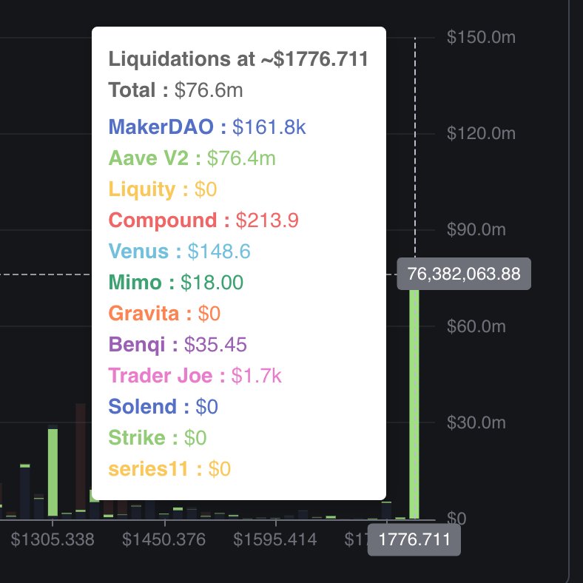The image size is (583, 583).
Task: Click the 'Gravita : $0' entry
Action: (164, 314)
